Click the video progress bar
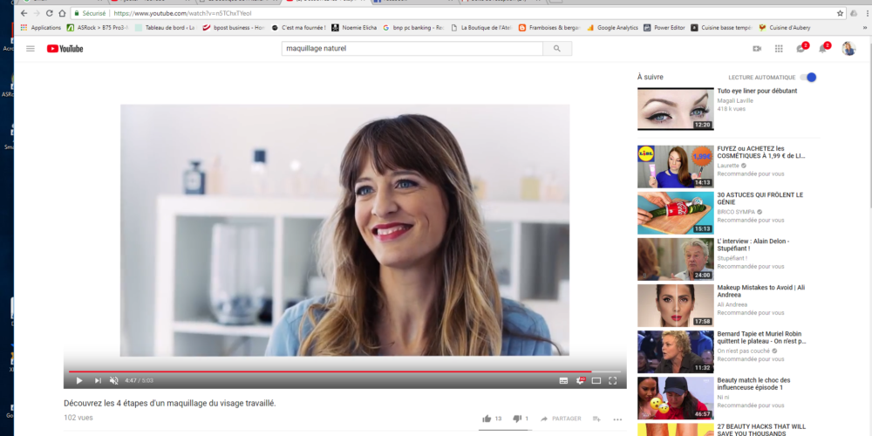The image size is (872, 436). click(344, 371)
